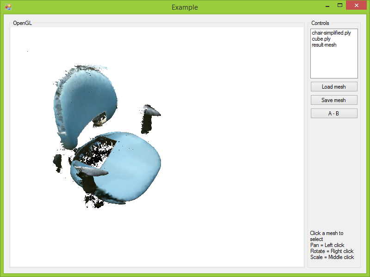The image size is (370, 277).
Task: Maximize the Example window
Action: point(340,6)
